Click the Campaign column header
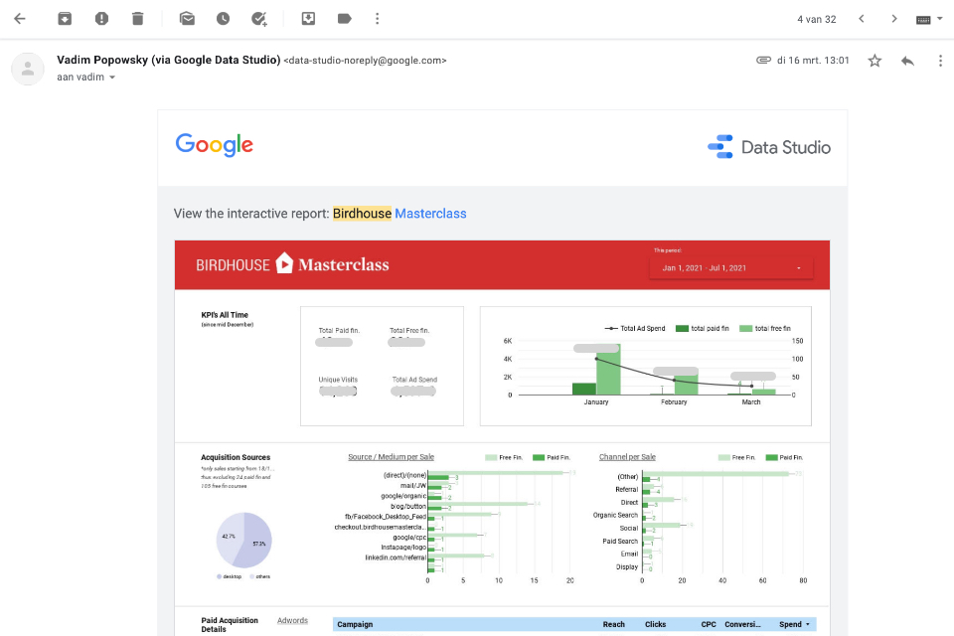954x636 pixels. pyautogui.click(x=356, y=624)
